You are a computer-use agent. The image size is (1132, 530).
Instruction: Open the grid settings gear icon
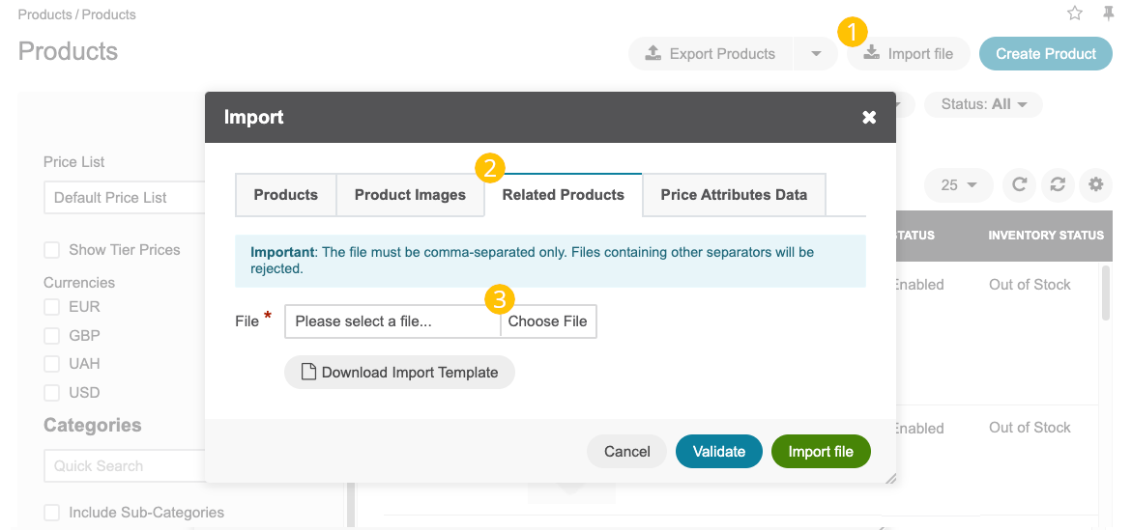[x=1095, y=184]
